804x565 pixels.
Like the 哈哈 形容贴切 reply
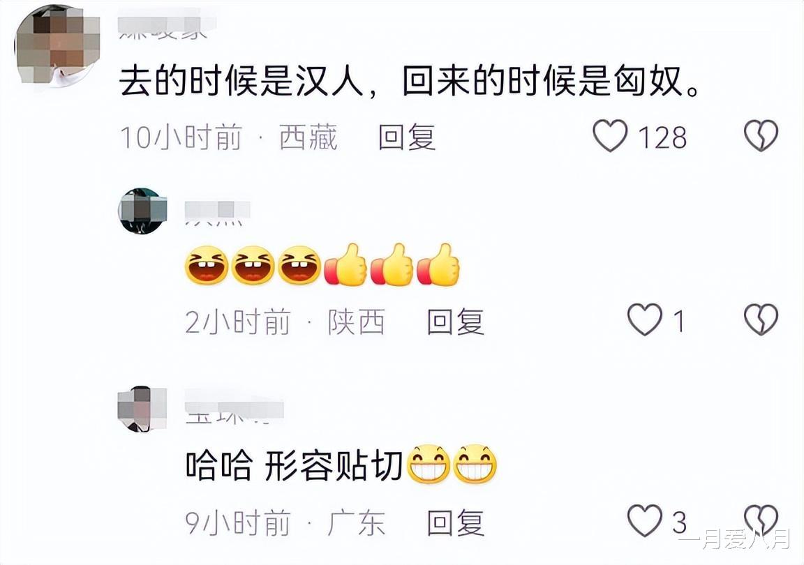point(645,521)
